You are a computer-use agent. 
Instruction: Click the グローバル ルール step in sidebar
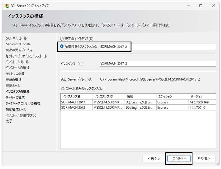coord(16,38)
